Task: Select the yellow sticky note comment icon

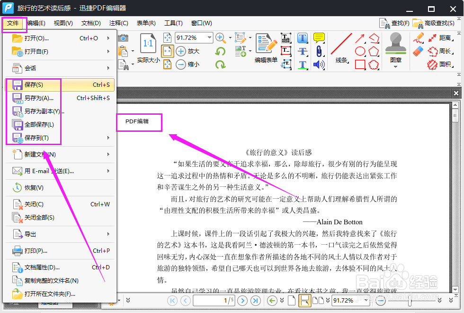Action: [319, 38]
